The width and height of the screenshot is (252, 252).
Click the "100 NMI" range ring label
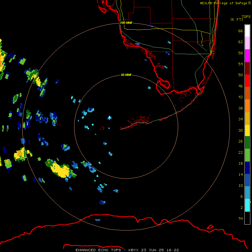126,23
